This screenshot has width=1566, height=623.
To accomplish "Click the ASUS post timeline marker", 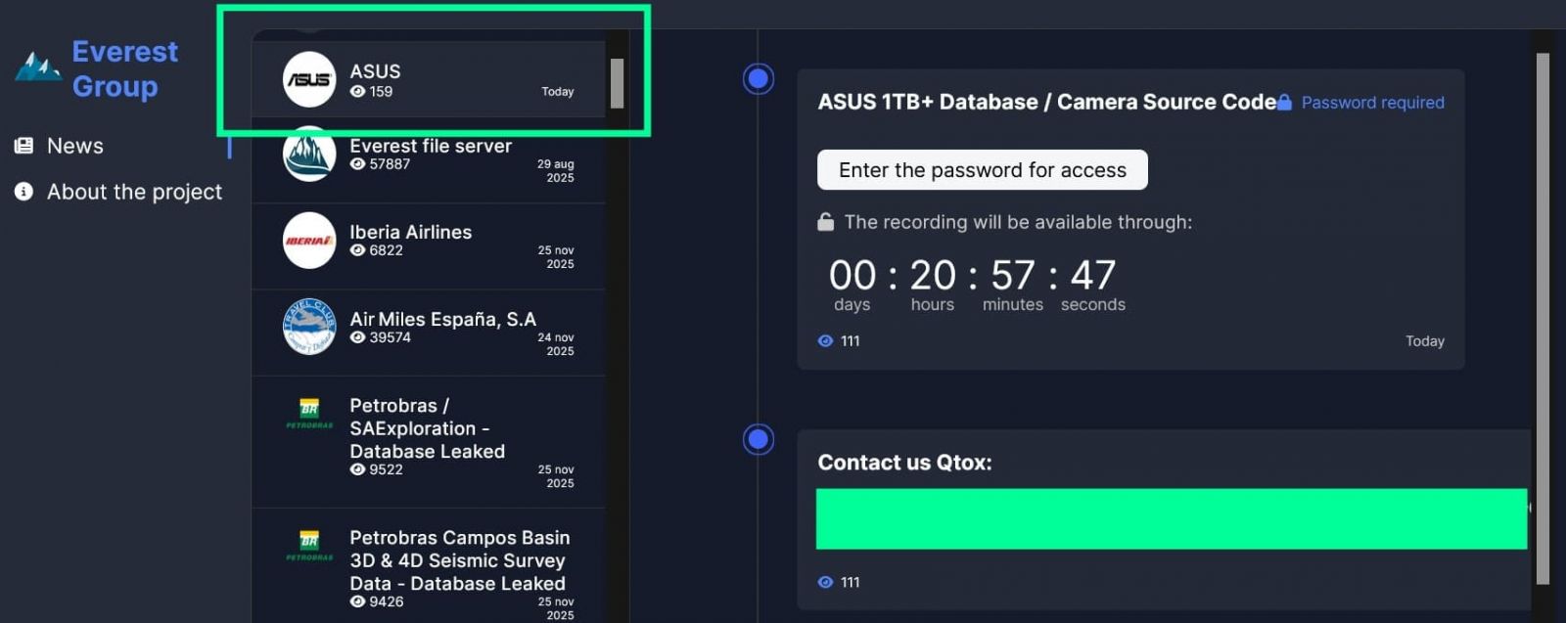I will (x=759, y=78).
